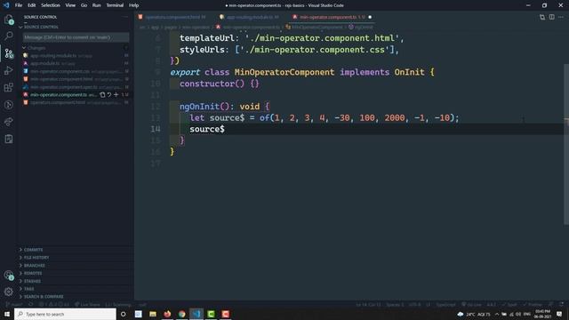
Task: Open the Run menu
Action: [97, 5]
